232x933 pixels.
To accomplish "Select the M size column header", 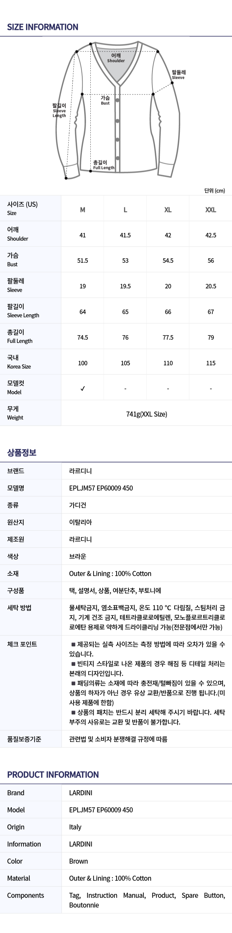I will 82,210.
